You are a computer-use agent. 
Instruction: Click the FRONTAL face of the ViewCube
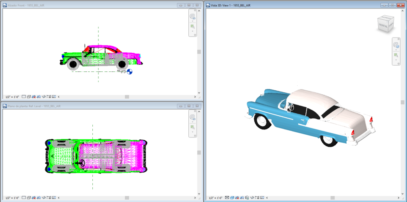point(383,25)
